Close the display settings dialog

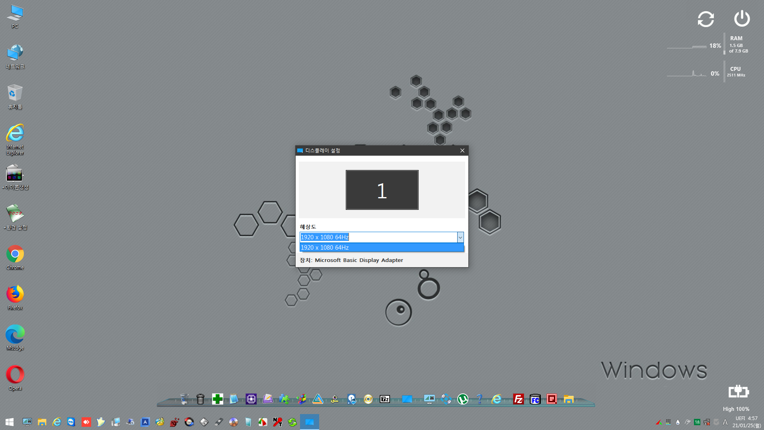(462, 150)
